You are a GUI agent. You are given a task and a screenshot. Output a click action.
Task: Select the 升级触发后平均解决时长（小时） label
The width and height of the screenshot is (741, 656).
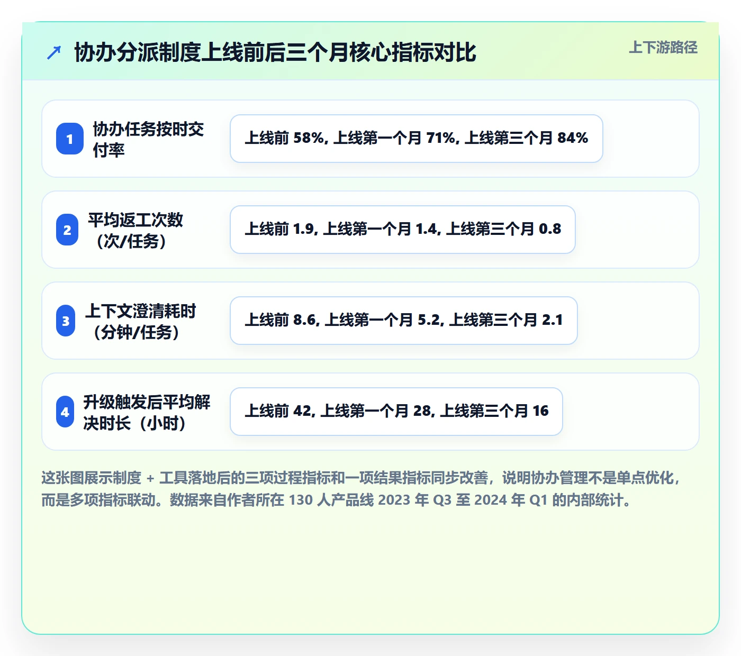point(147,412)
